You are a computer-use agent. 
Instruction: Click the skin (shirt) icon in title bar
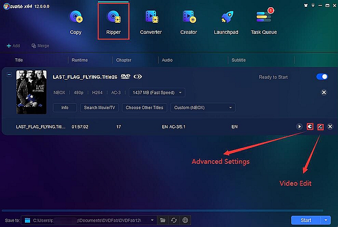tap(306, 5)
